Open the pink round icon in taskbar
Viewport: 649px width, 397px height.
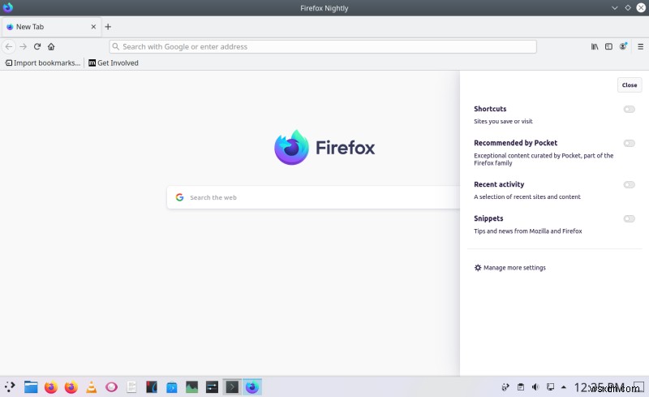(111, 387)
